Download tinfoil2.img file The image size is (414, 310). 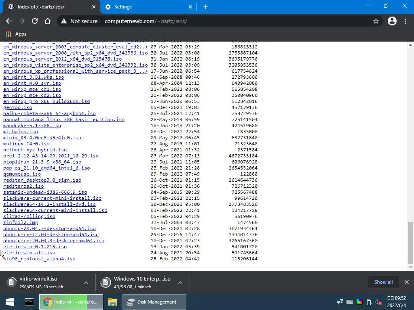coord(21,223)
